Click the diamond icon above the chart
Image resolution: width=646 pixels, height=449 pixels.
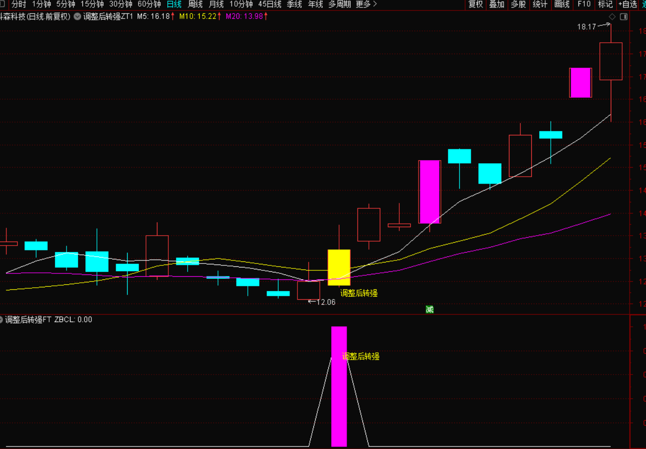coord(612,16)
